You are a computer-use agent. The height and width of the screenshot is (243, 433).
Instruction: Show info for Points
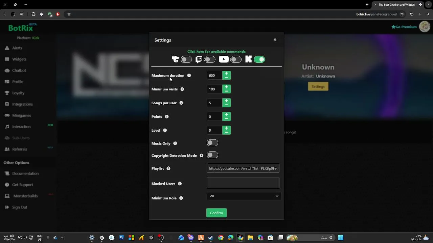pos(167,117)
